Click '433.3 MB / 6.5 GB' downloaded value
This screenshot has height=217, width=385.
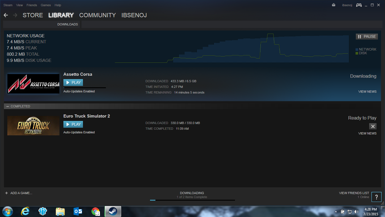pos(183,81)
